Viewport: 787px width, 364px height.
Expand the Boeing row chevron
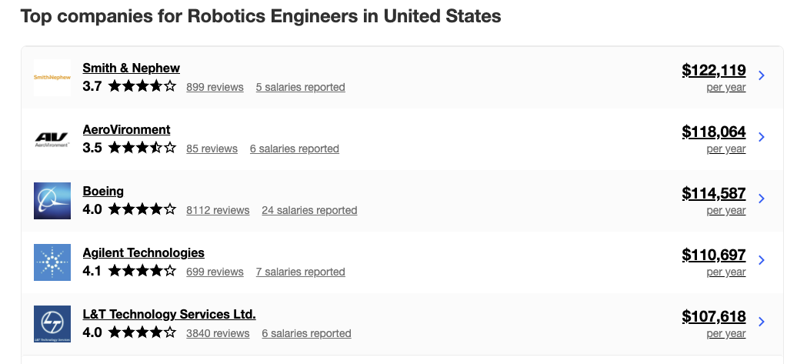[762, 199]
